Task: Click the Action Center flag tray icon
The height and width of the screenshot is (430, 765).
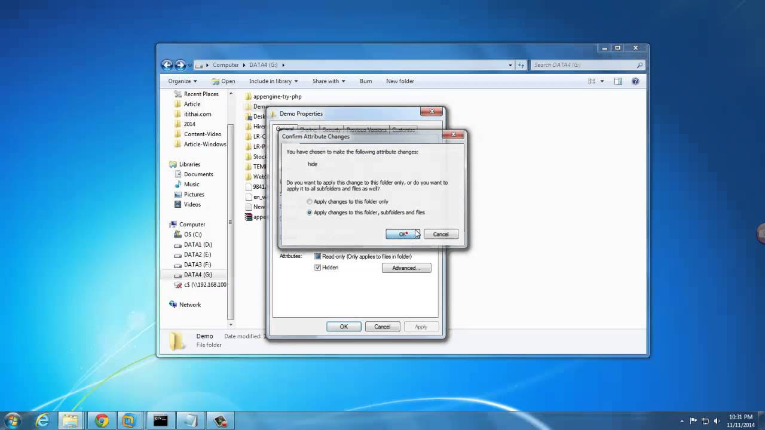Action: tap(693, 421)
